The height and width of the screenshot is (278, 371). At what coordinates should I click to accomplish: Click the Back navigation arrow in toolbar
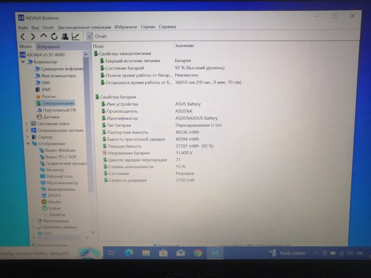coord(23,37)
